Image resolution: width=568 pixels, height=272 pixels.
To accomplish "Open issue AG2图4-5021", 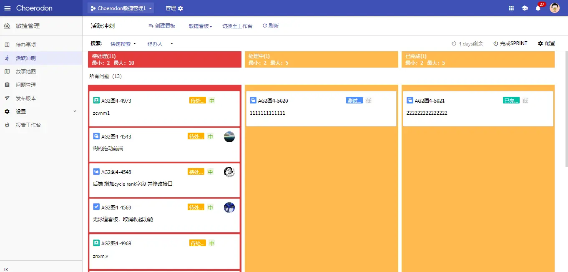I will pyautogui.click(x=430, y=101).
